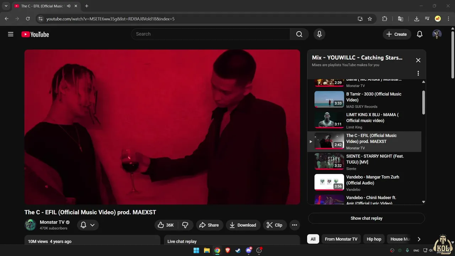Open the browser Downloads icon
The height and width of the screenshot is (256, 455).
pyautogui.click(x=417, y=19)
